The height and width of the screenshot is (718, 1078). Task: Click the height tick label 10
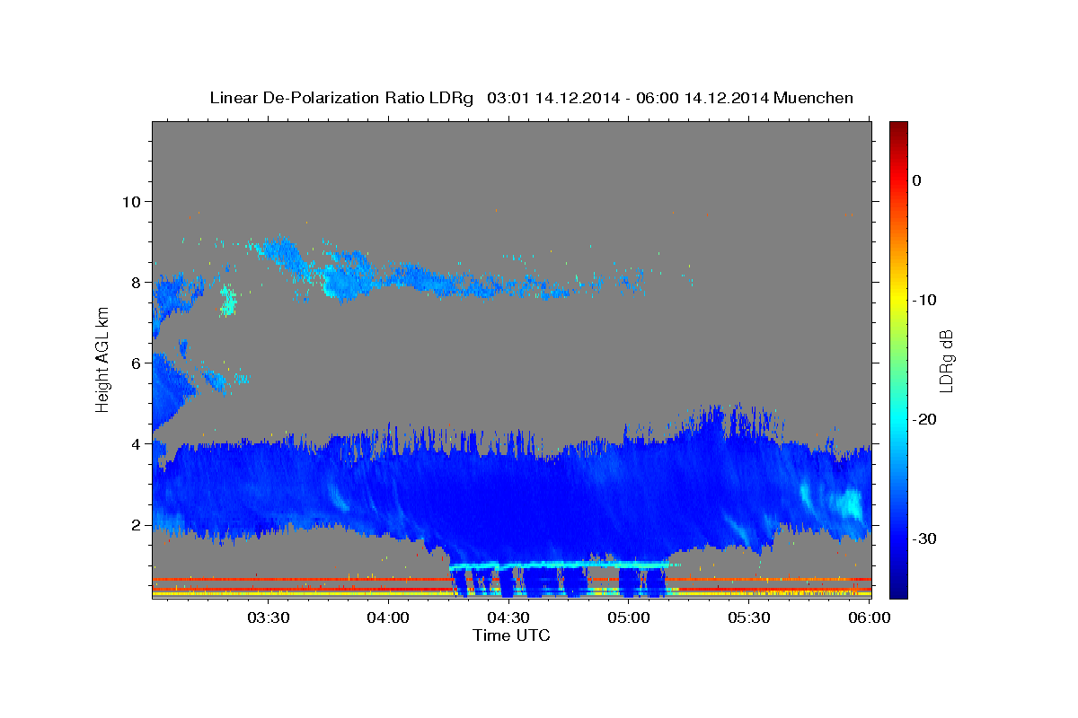[x=134, y=201]
